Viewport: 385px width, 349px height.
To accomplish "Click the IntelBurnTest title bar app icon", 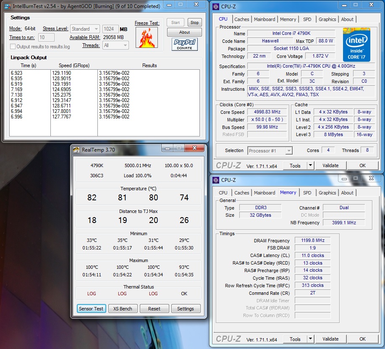I will click(8, 6).
